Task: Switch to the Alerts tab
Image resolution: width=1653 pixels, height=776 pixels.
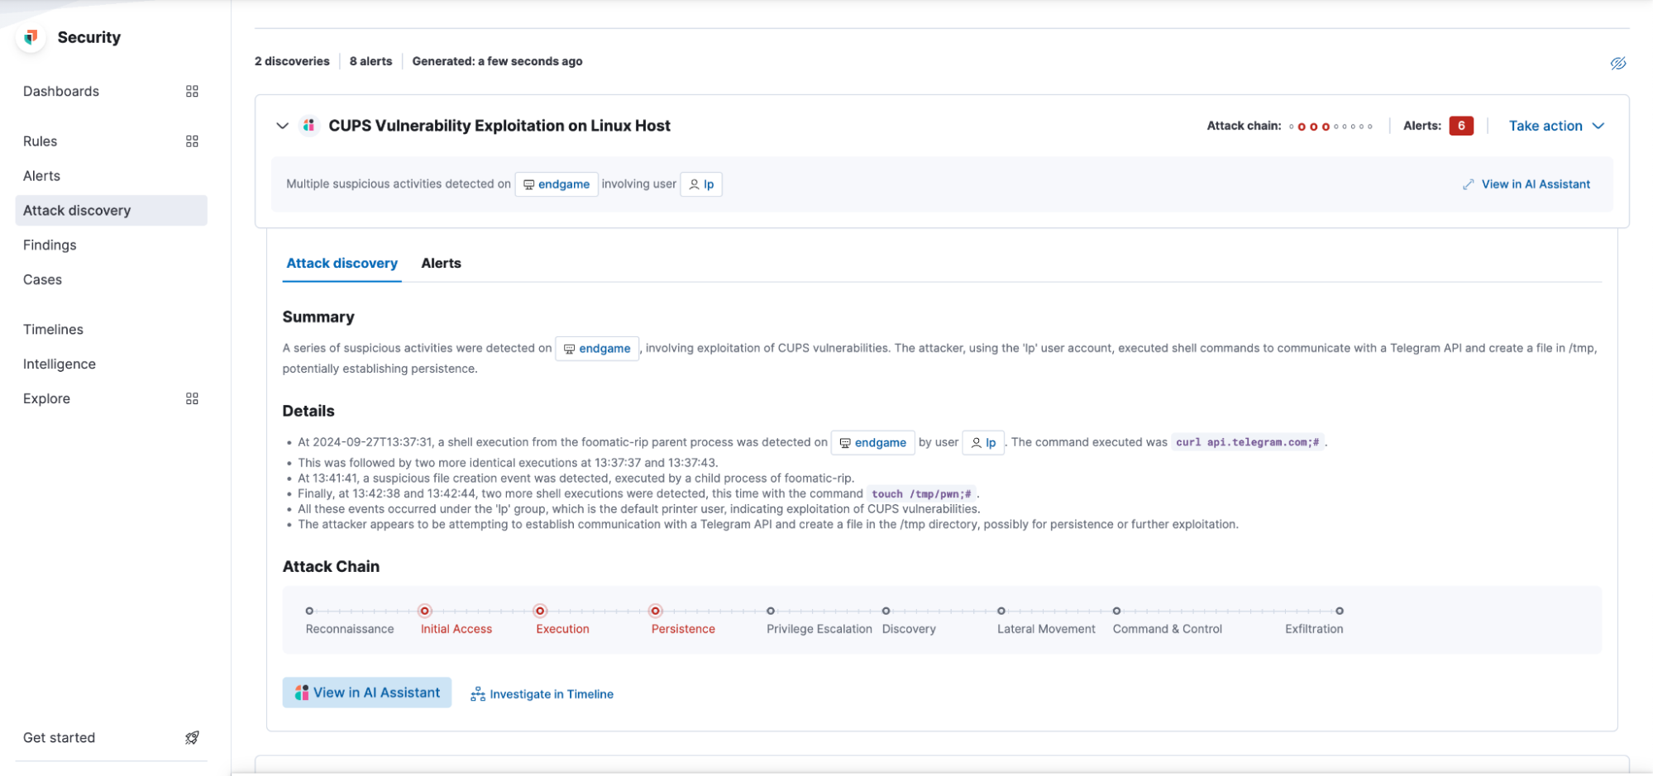Action: [x=441, y=264]
